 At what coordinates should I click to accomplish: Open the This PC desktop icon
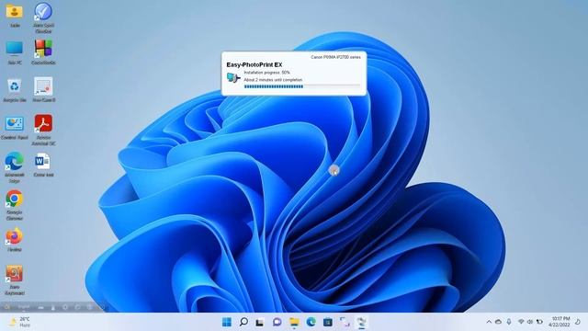[15, 52]
